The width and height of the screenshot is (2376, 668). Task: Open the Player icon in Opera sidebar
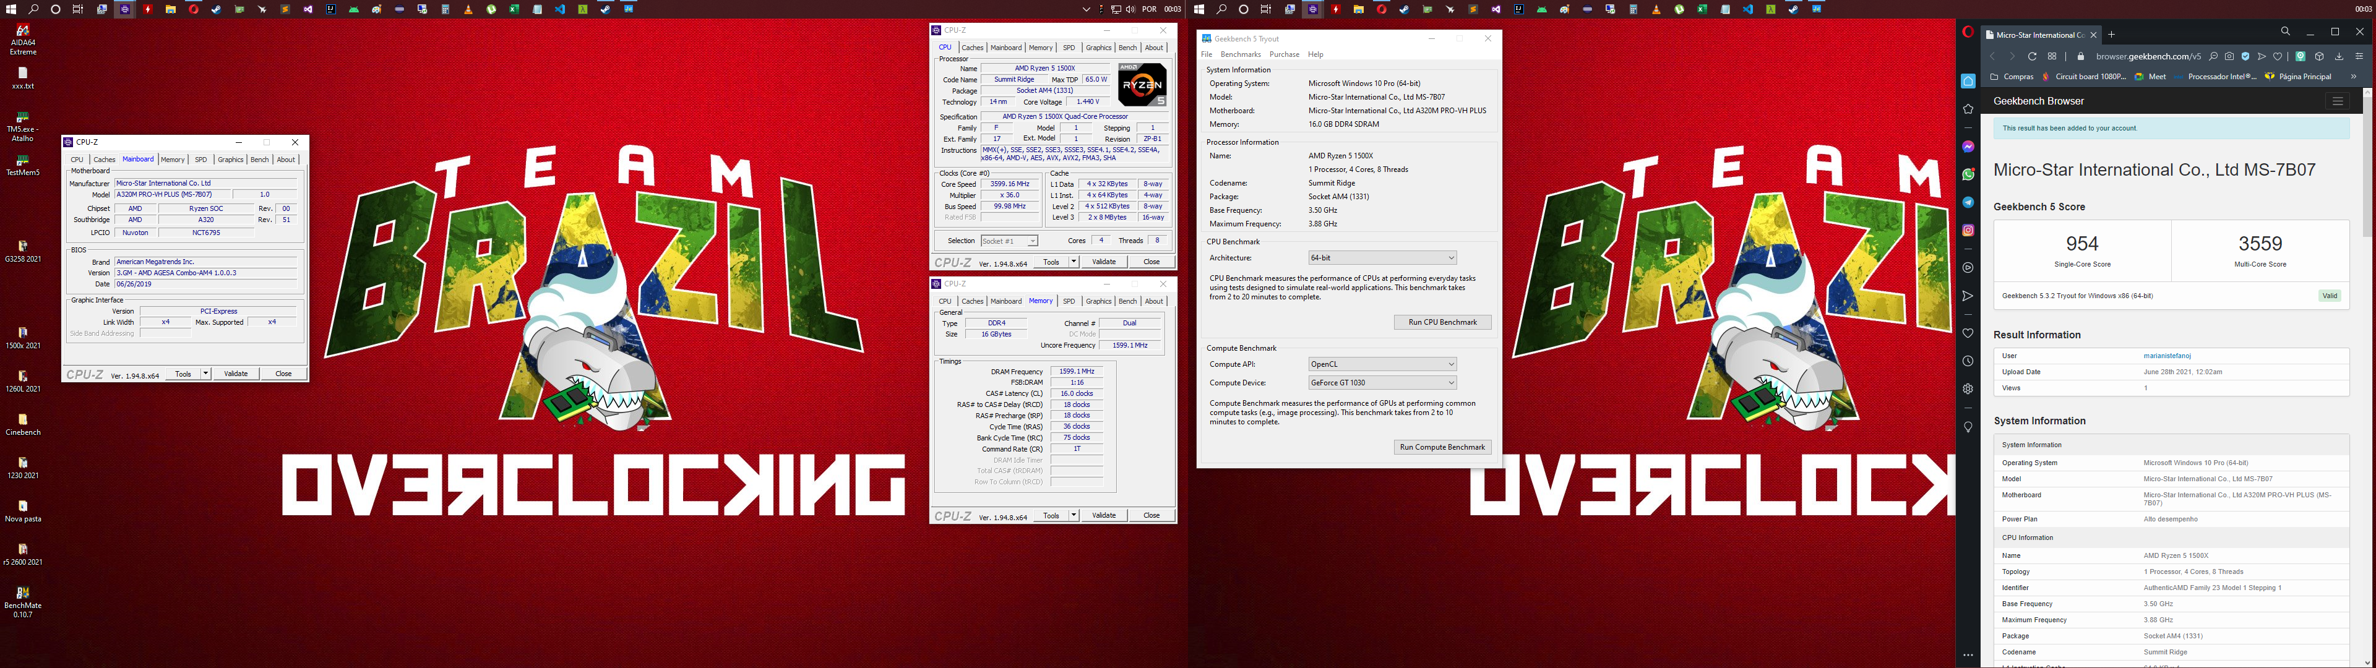(1968, 268)
